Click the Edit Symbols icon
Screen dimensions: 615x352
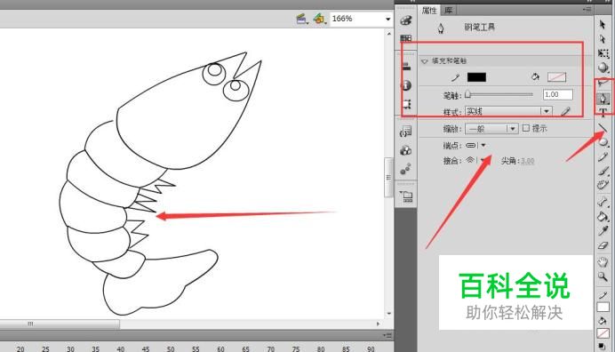click(x=319, y=19)
